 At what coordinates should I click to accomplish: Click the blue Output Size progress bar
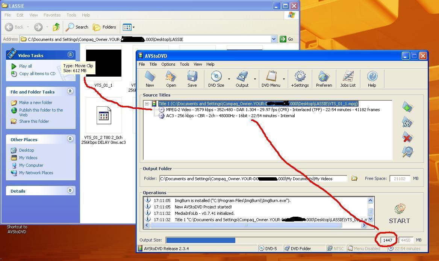(x=200, y=240)
